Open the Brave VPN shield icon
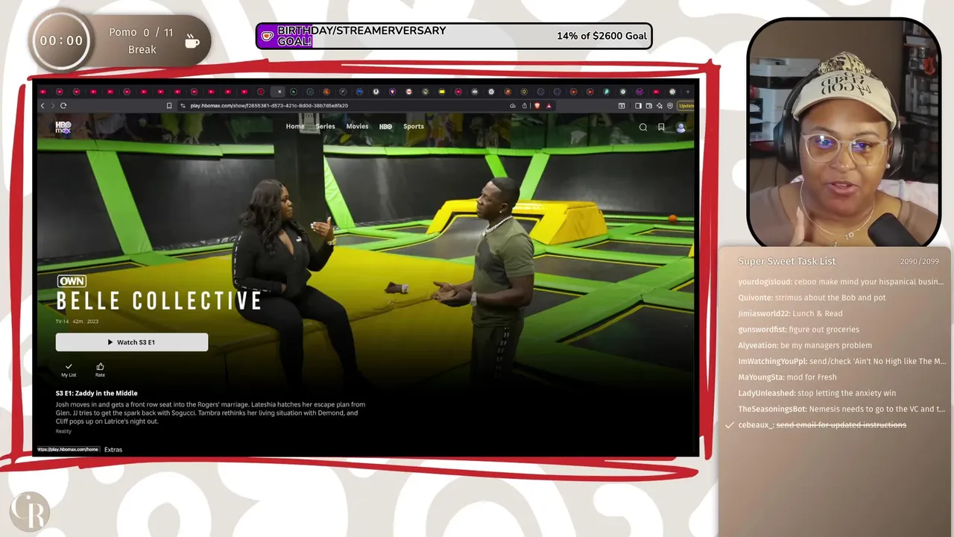The width and height of the screenshot is (954, 537). [670, 106]
